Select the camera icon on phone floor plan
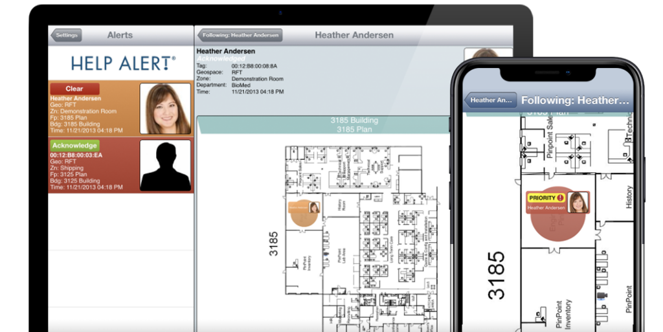This screenshot has height=332, width=663. [x=602, y=295]
